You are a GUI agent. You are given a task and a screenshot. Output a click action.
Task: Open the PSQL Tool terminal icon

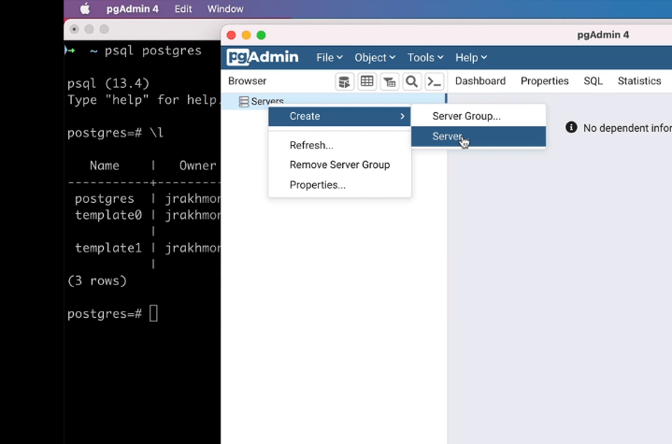435,81
